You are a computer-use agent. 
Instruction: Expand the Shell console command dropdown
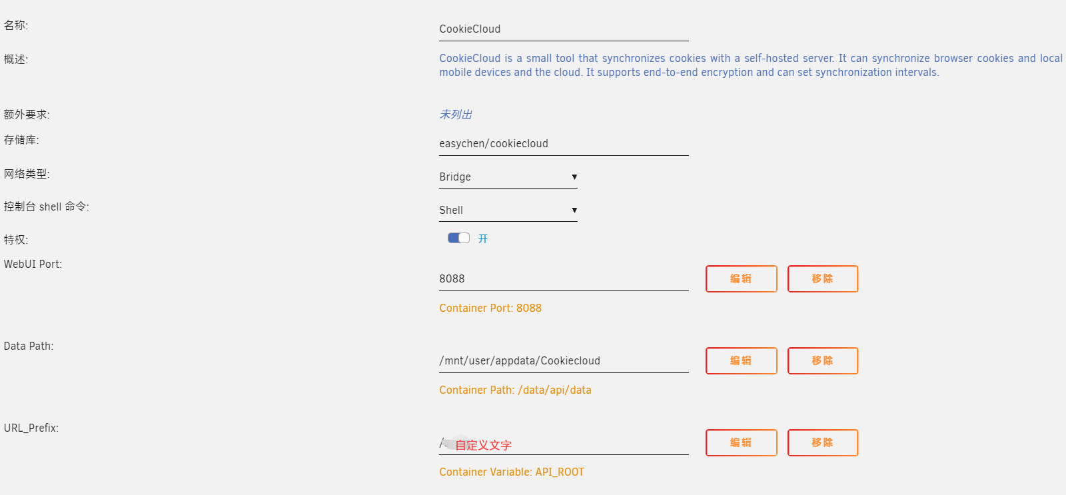[x=508, y=211]
